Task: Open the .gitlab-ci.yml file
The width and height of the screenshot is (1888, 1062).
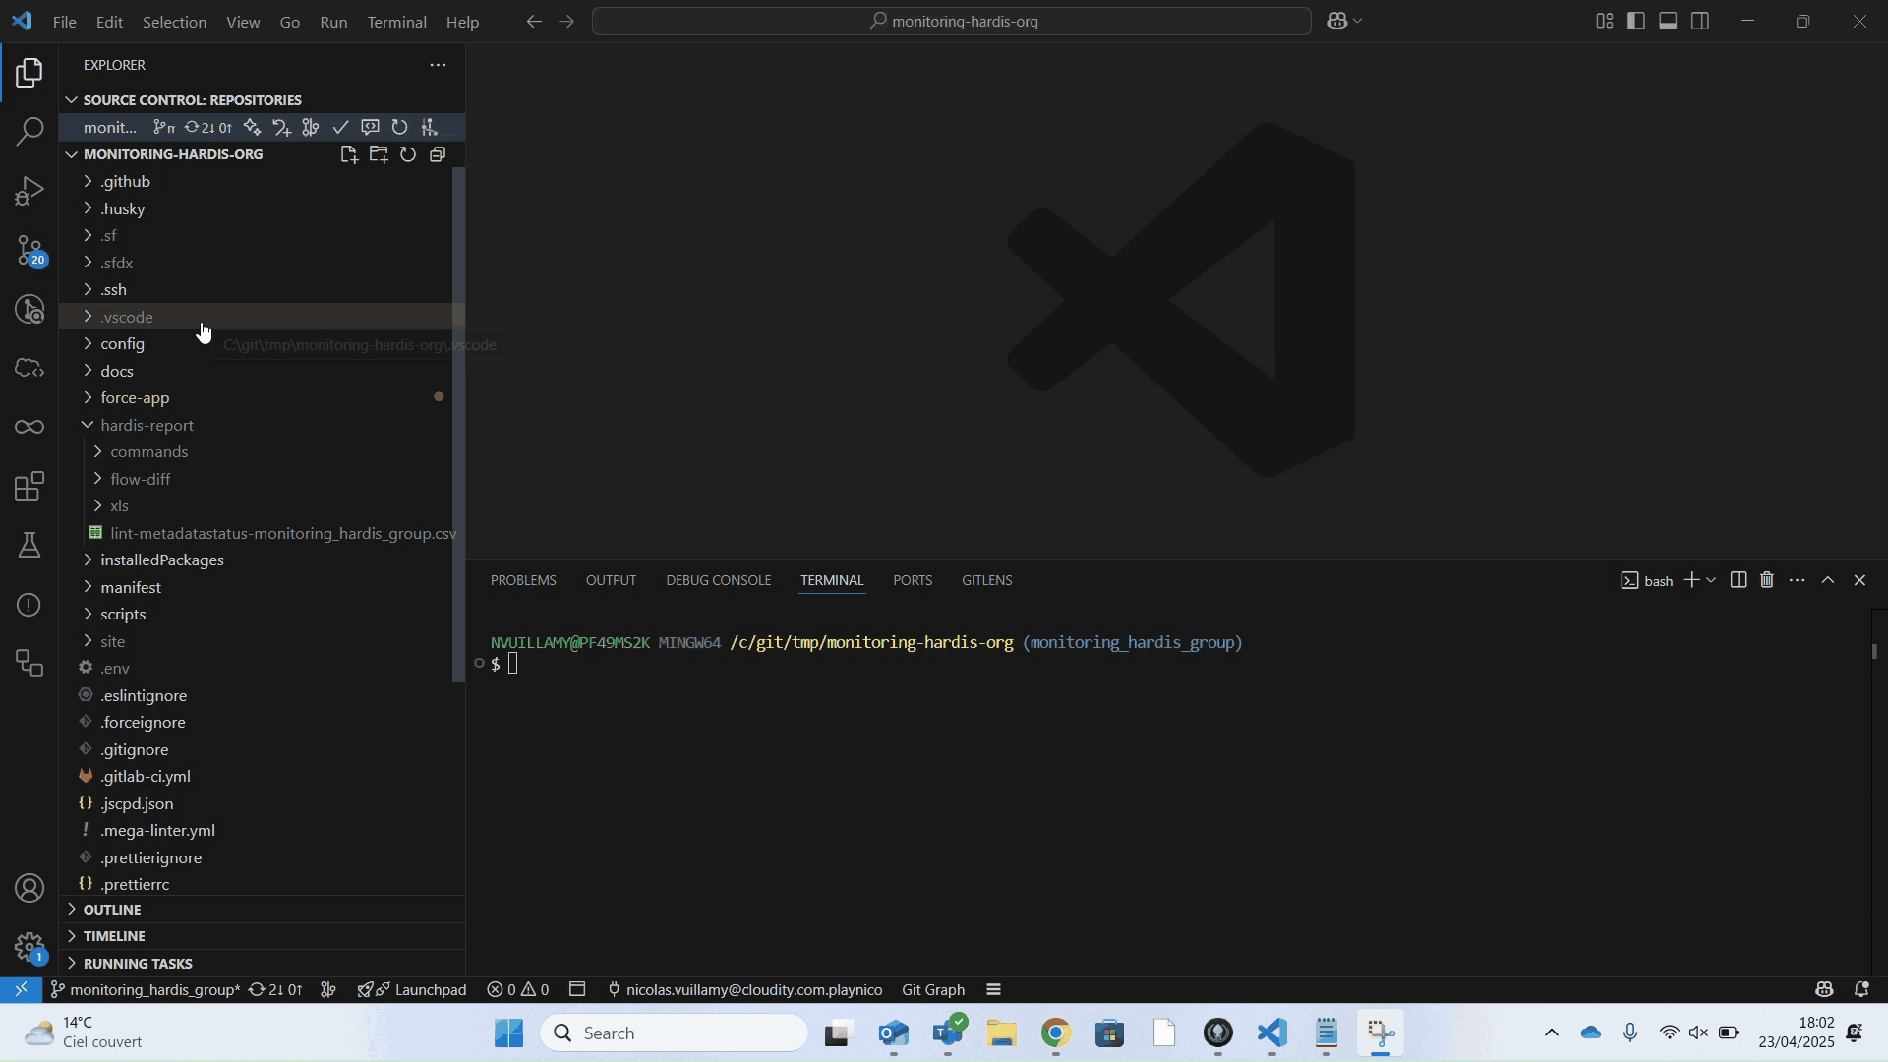Action: coord(261,776)
